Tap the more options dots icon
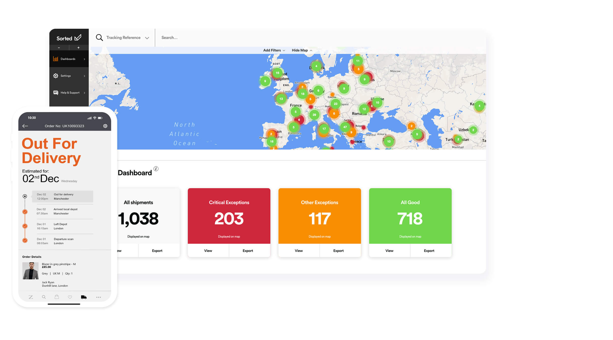Screen dimensions: 613x340 [98, 297]
